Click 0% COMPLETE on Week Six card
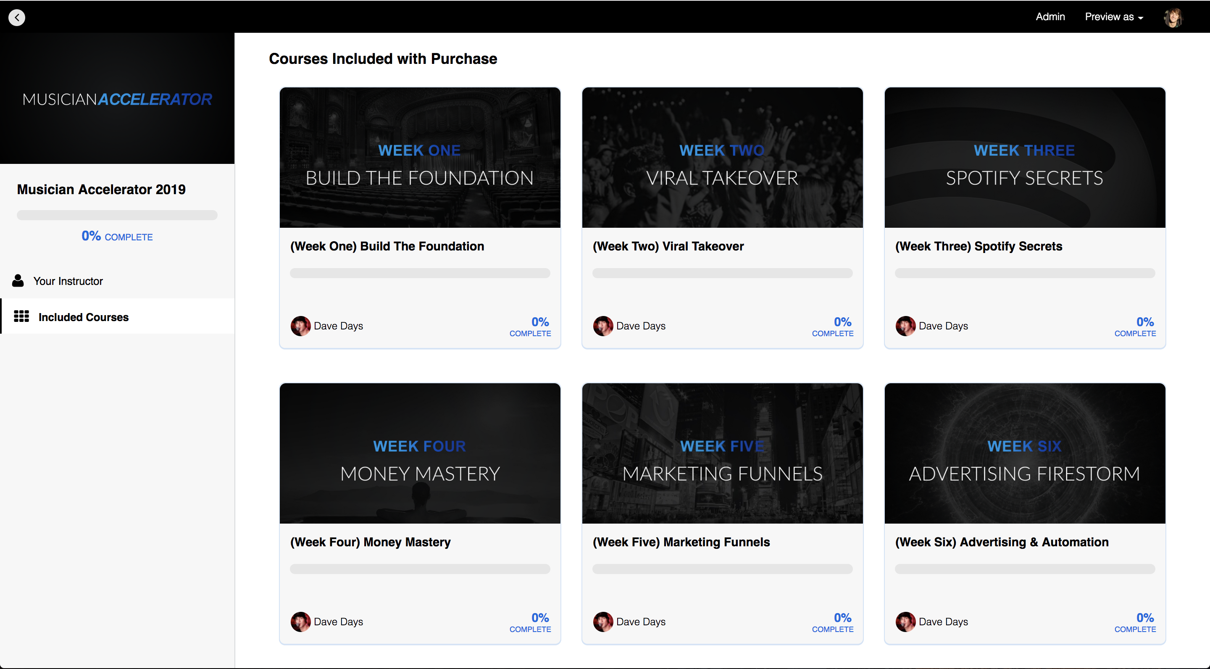 tap(1135, 622)
